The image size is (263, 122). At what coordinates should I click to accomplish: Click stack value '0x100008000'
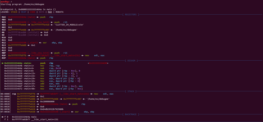pyautogui.click(x=47, y=101)
